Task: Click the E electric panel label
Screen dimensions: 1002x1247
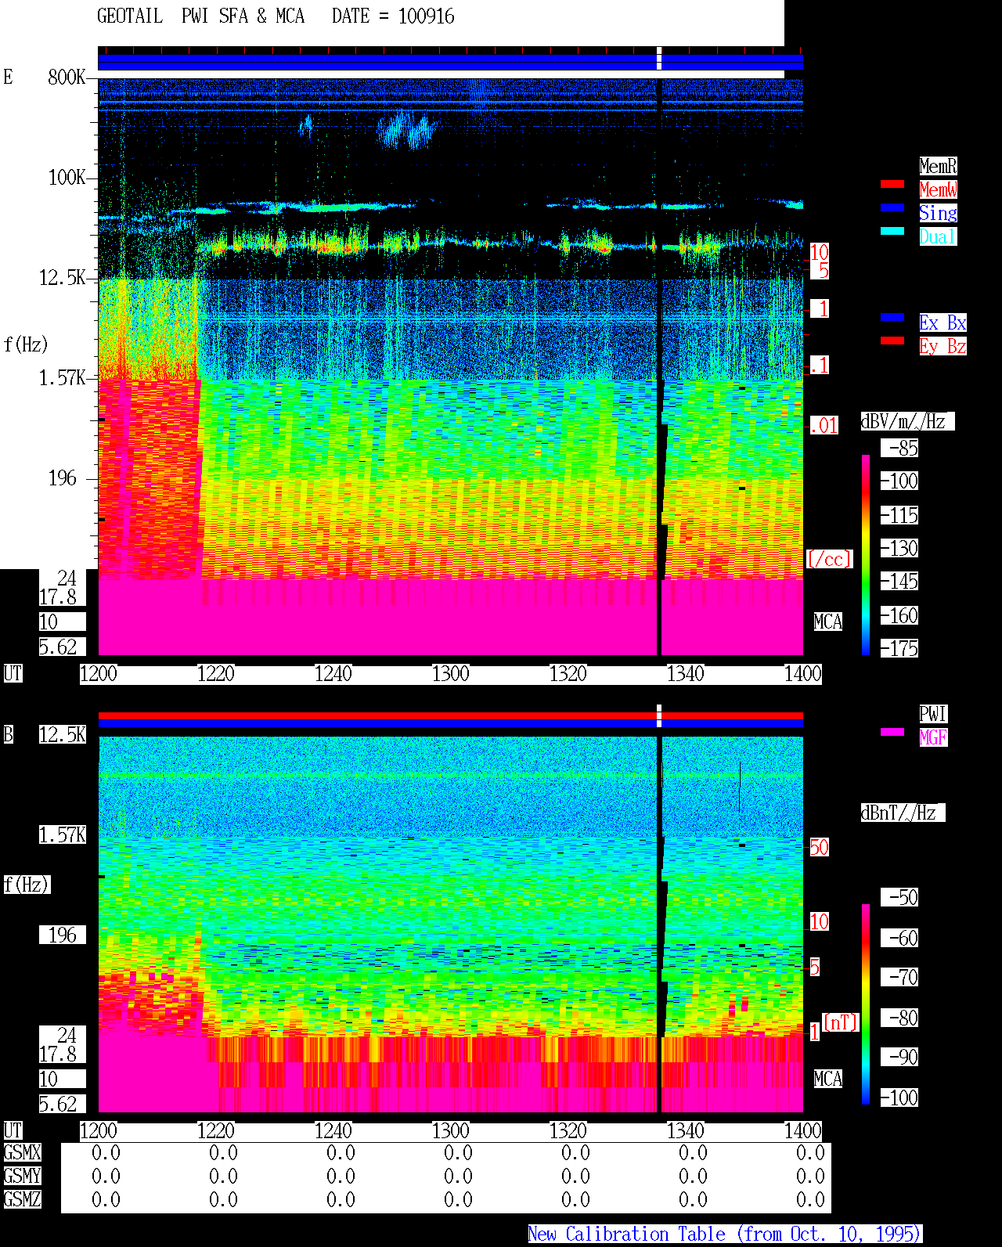Action: tap(9, 77)
